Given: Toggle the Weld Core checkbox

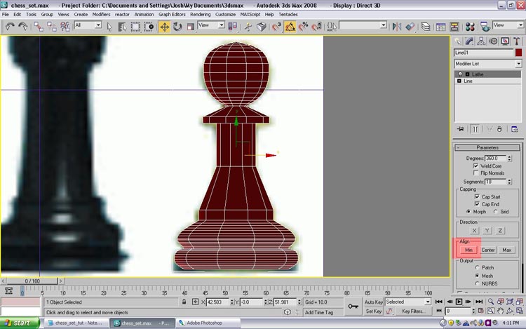Looking at the screenshot, I should click(476, 166).
